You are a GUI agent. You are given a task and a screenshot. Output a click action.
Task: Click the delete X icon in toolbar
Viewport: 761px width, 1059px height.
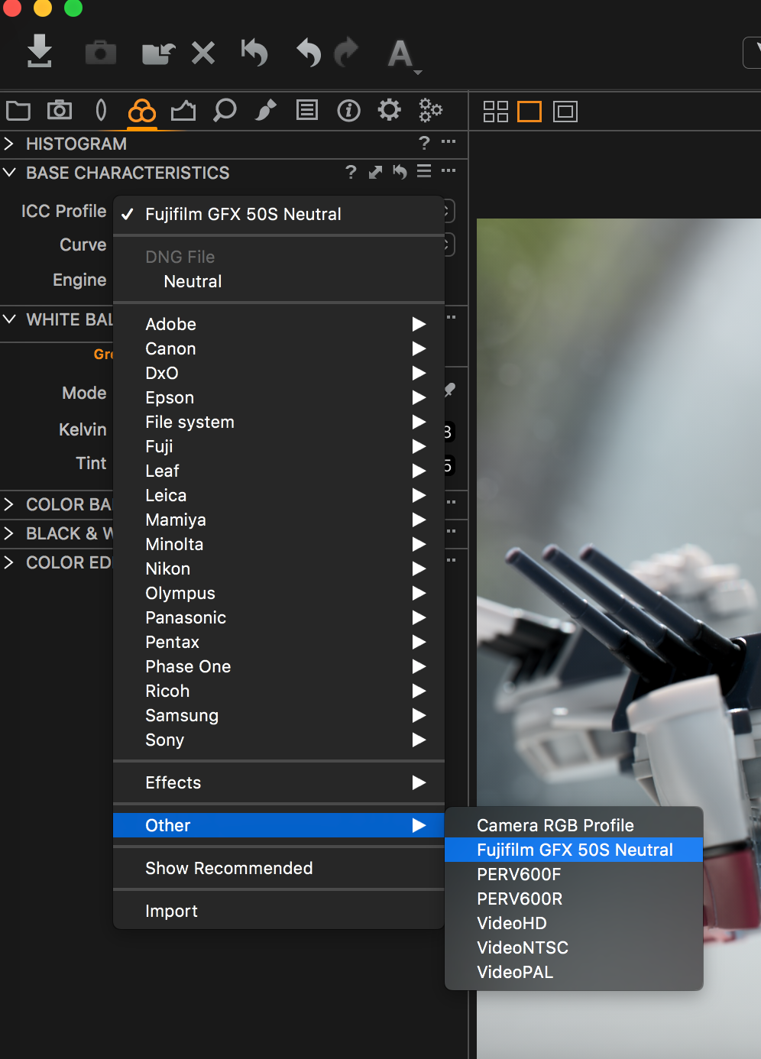[x=203, y=53]
